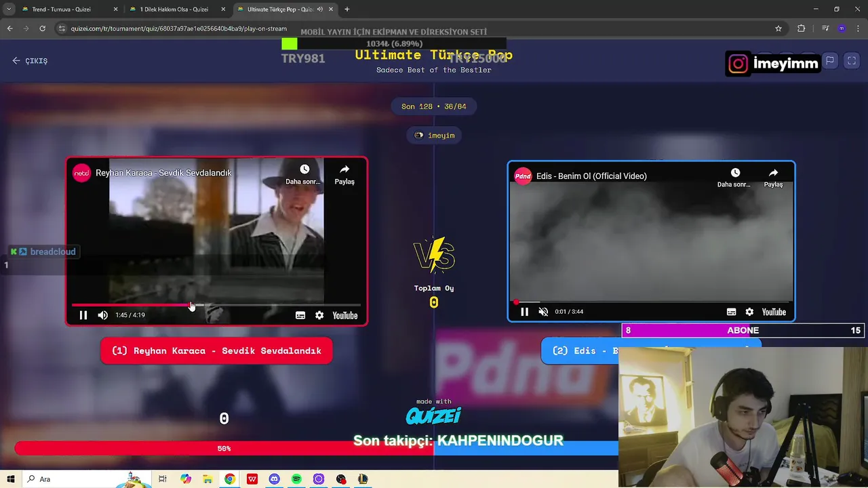Bookmark this page with the star
The height and width of the screenshot is (488, 868).
coord(778,28)
